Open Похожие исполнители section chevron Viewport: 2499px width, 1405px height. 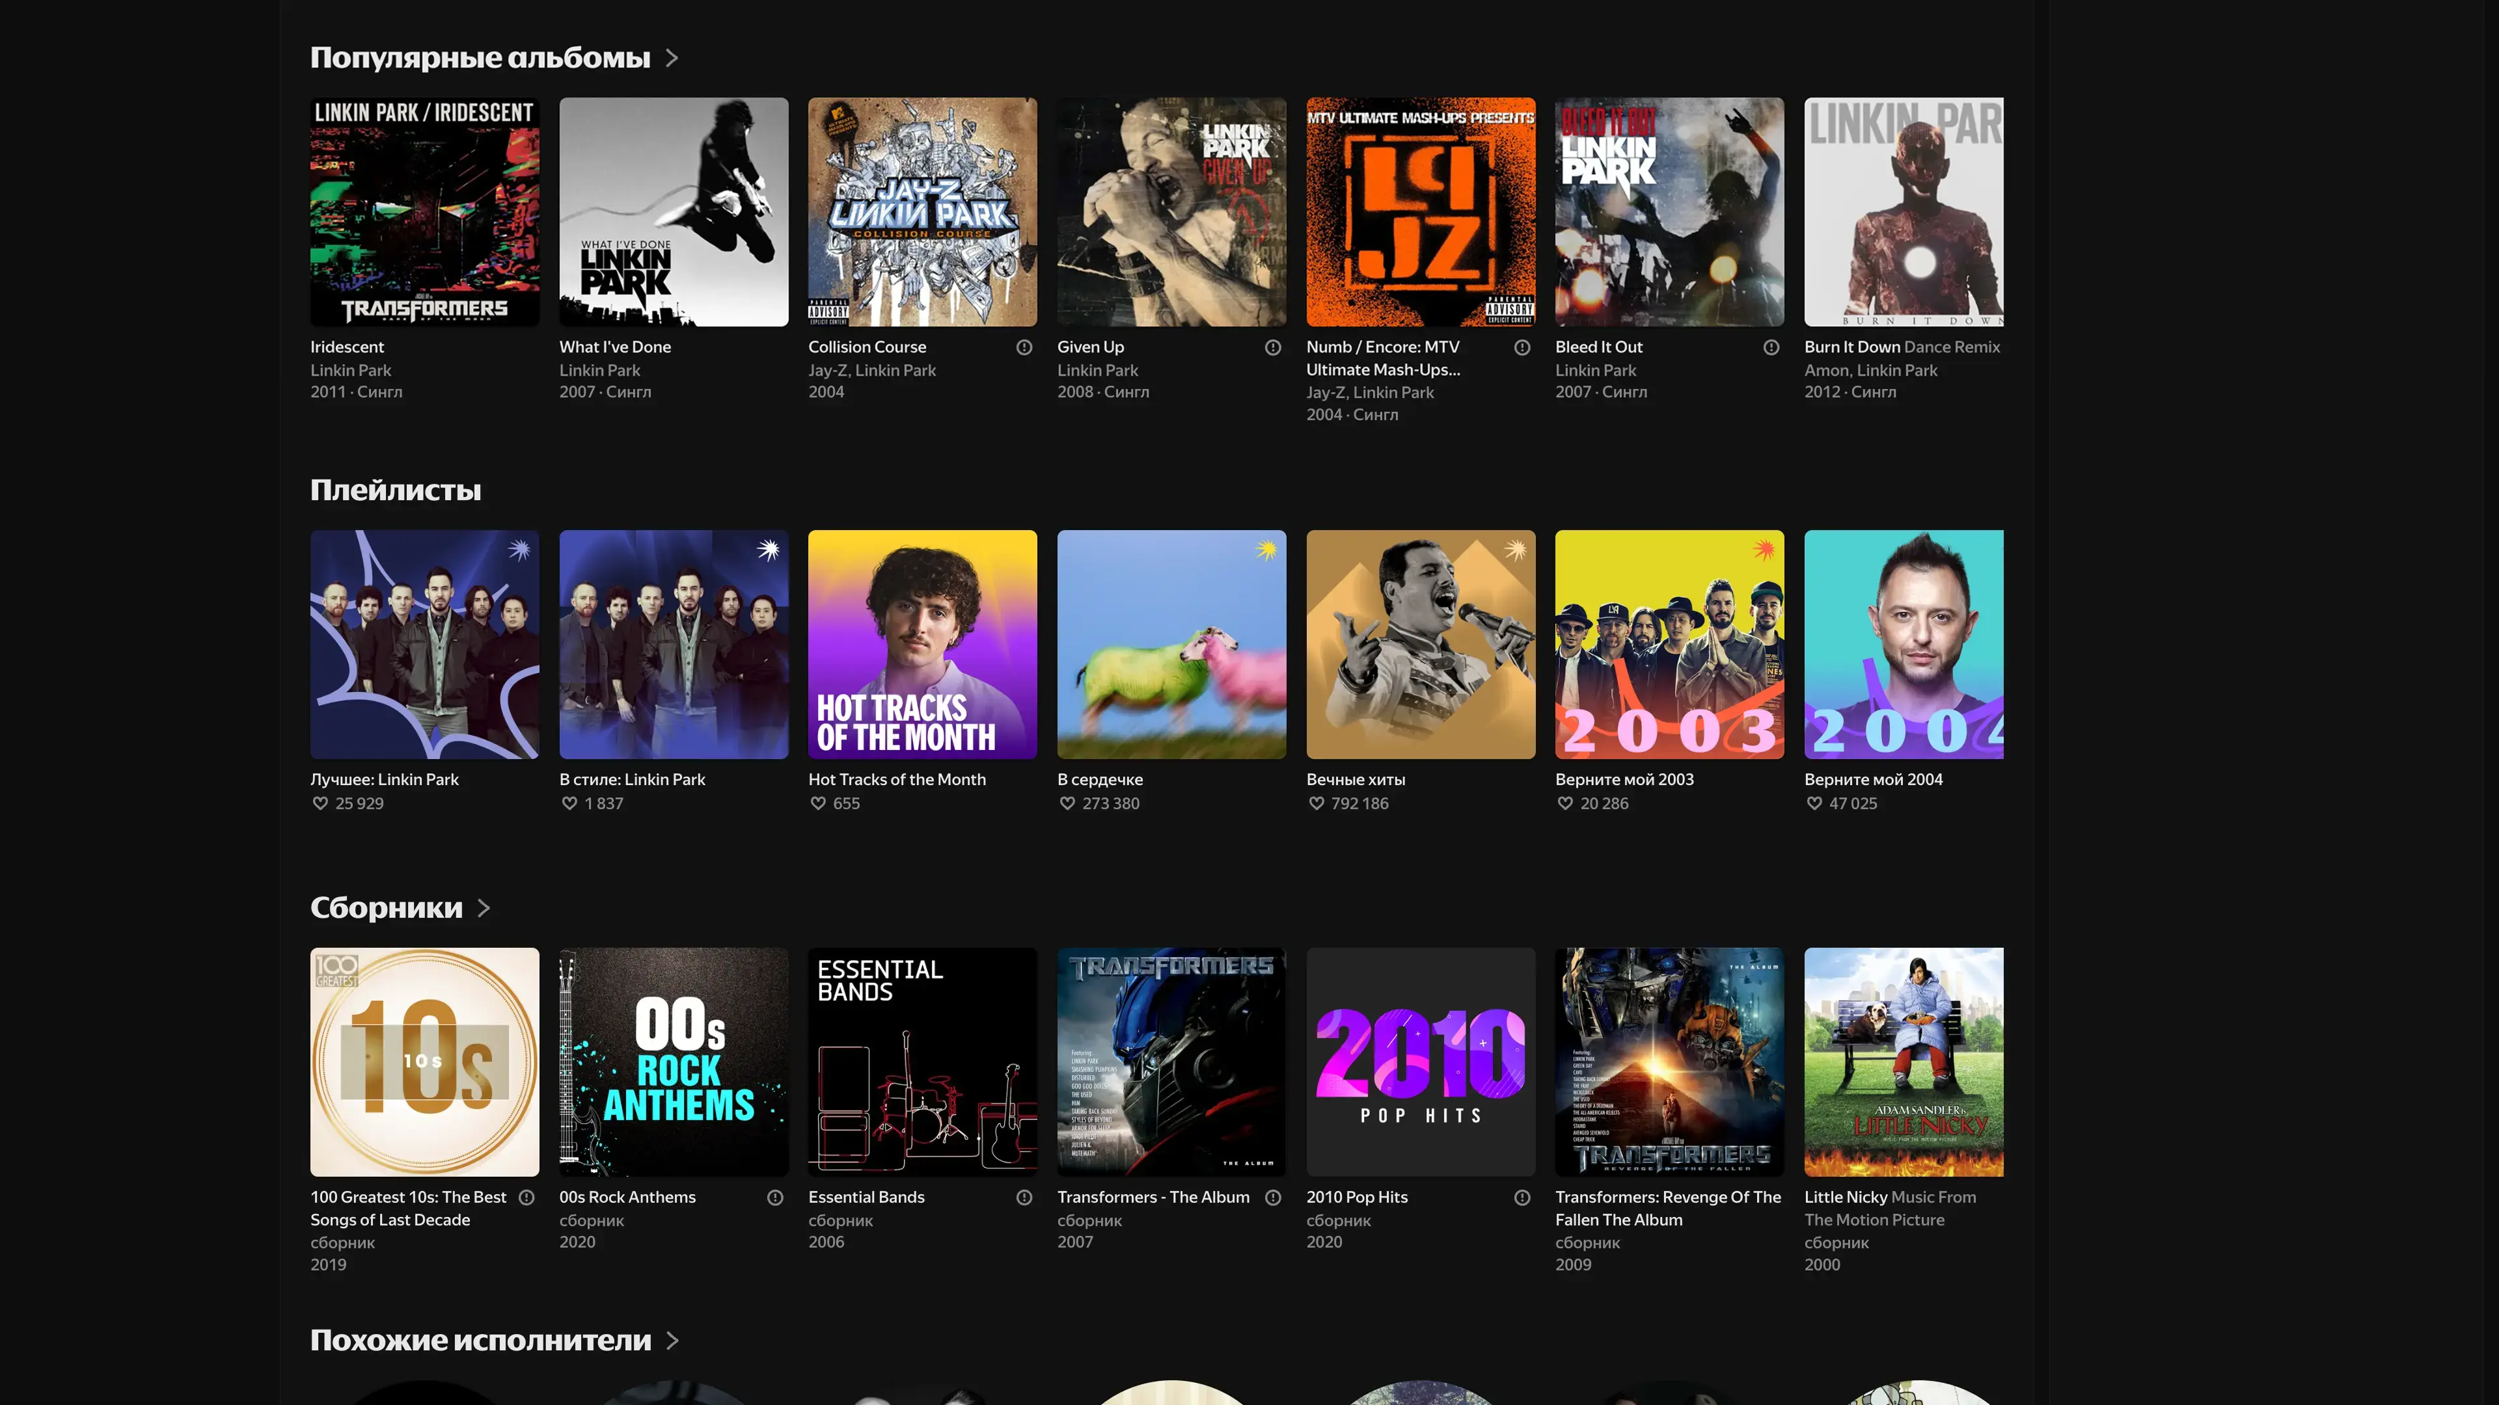[672, 1340]
